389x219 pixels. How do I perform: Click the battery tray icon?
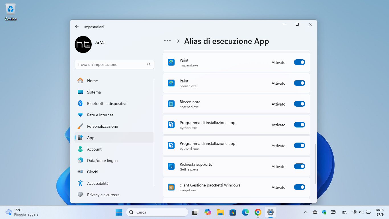tap(368, 212)
